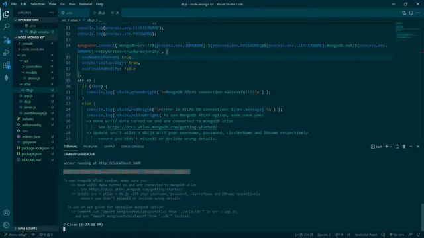Screen dimensions: 424x238
Task: Open notifications bell in status bar
Action: pos(418,235)
